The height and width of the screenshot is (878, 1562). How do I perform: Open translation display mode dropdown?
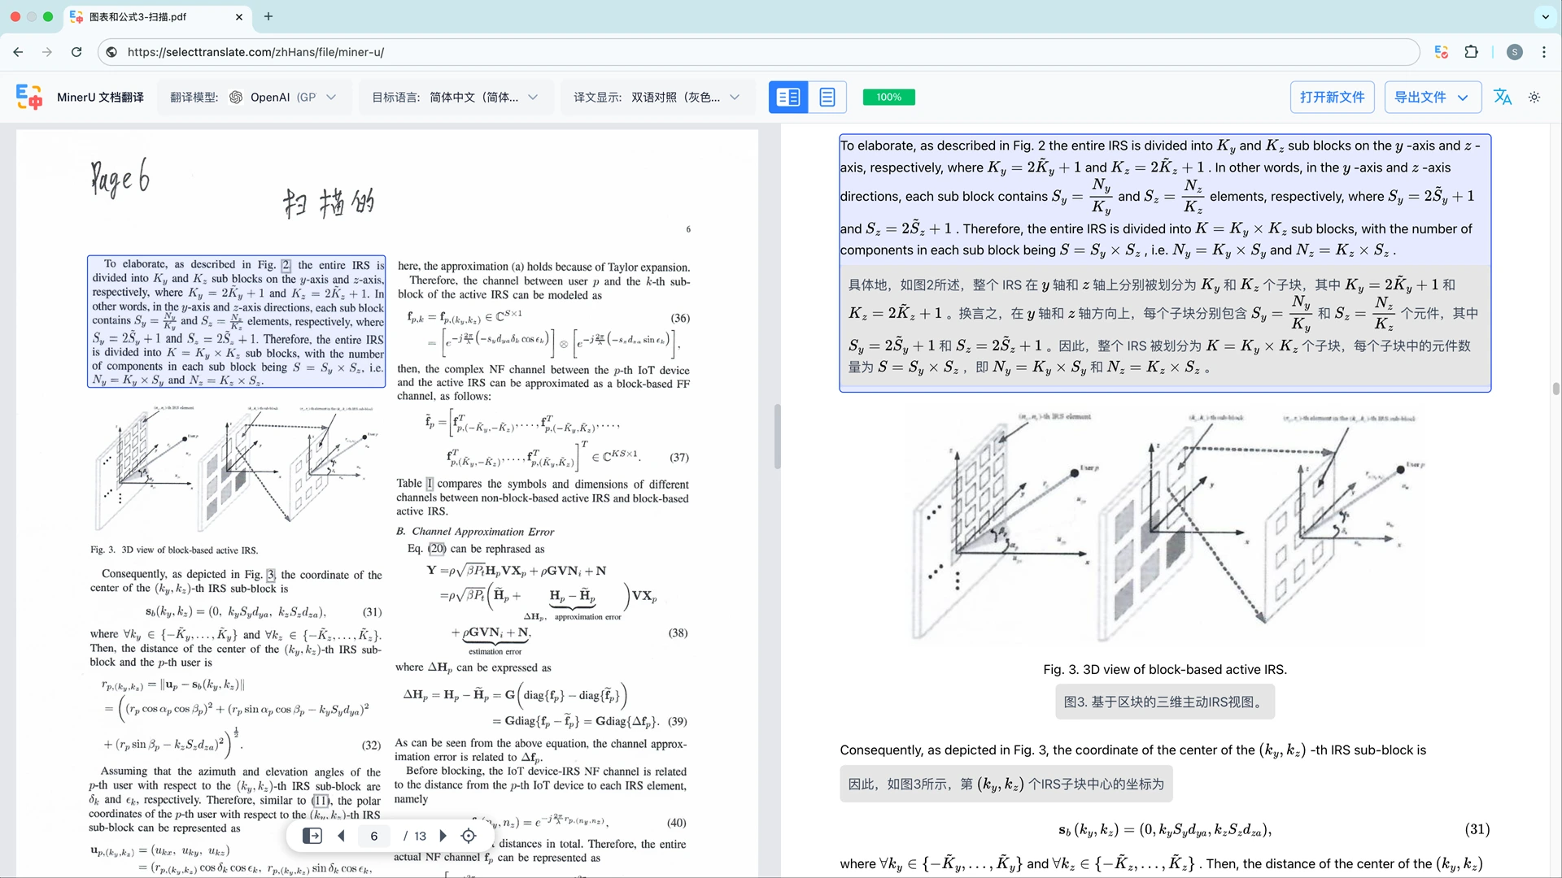[x=657, y=98]
